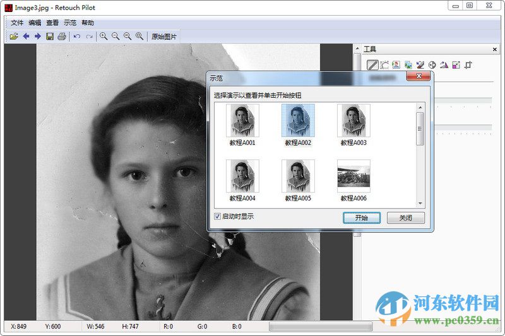Click the horizontal scrollbar at bottom
Screen dimensions: 505x336
321,327
